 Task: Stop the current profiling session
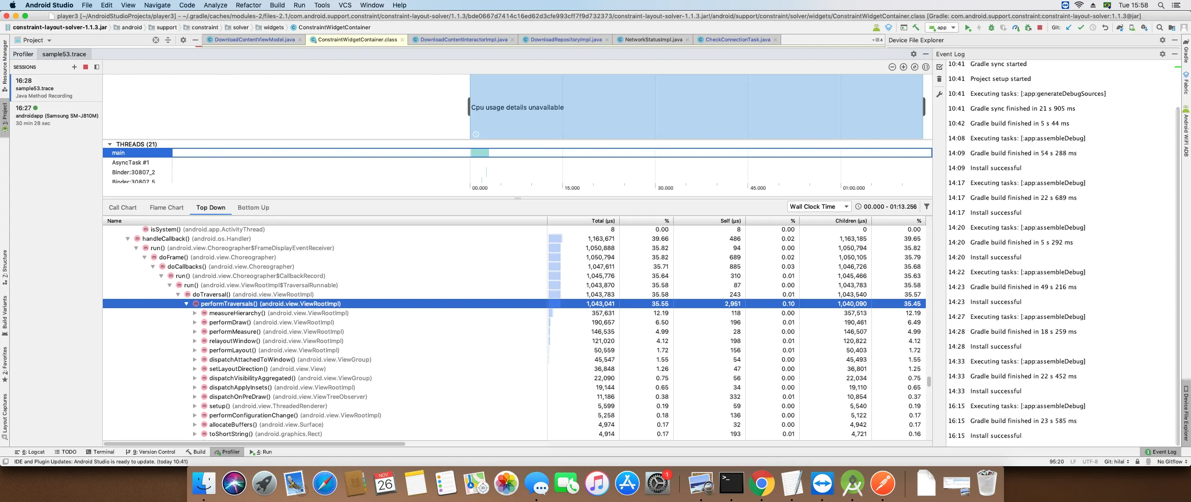tap(86, 67)
